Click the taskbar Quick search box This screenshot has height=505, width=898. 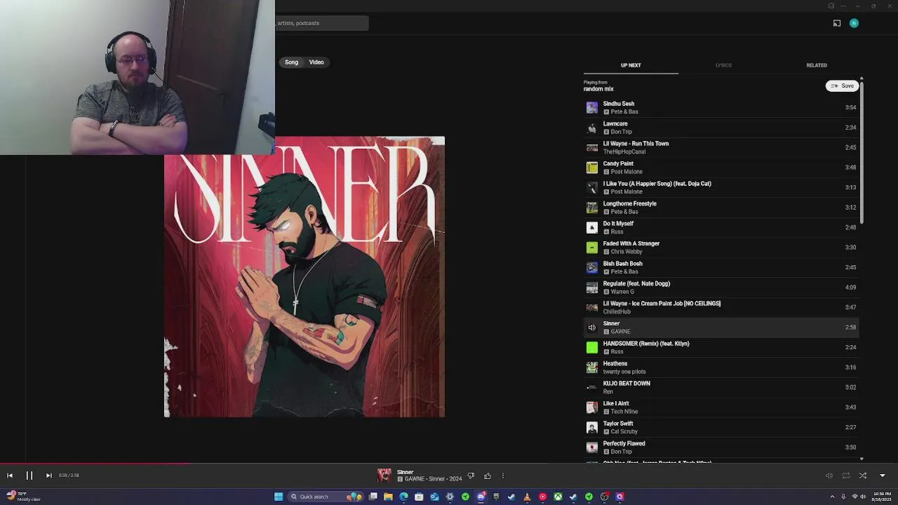pyautogui.click(x=325, y=497)
